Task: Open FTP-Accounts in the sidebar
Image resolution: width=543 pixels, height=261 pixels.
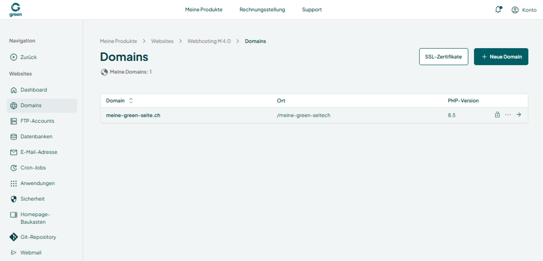Action: [x=32, y=121]
